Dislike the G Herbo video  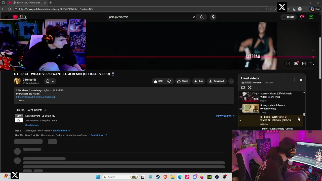169,81
